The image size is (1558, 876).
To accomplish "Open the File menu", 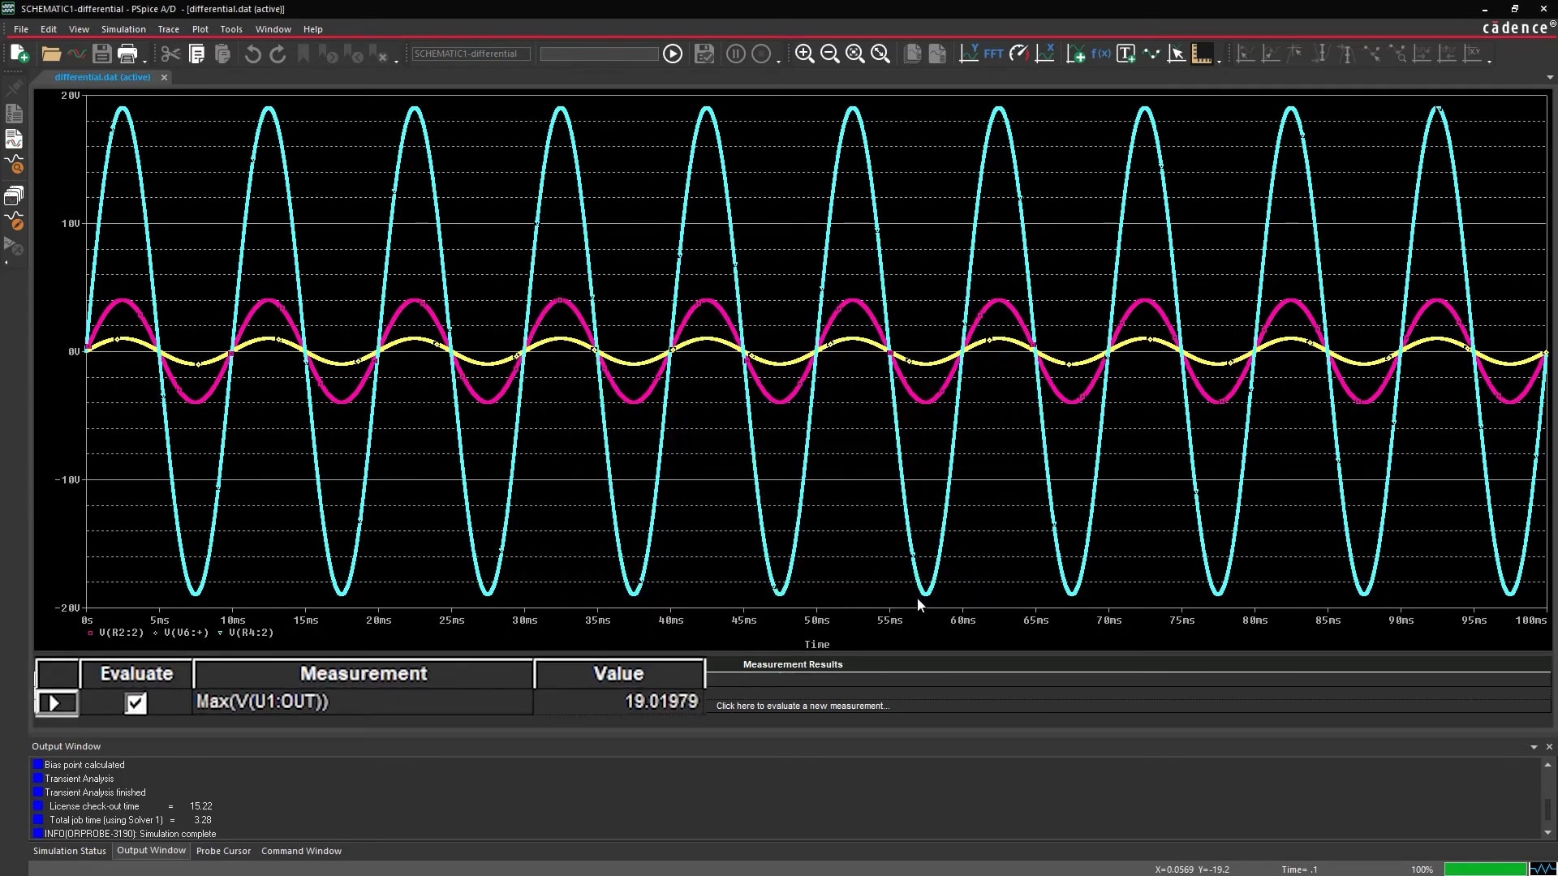I will coord(21,29).
